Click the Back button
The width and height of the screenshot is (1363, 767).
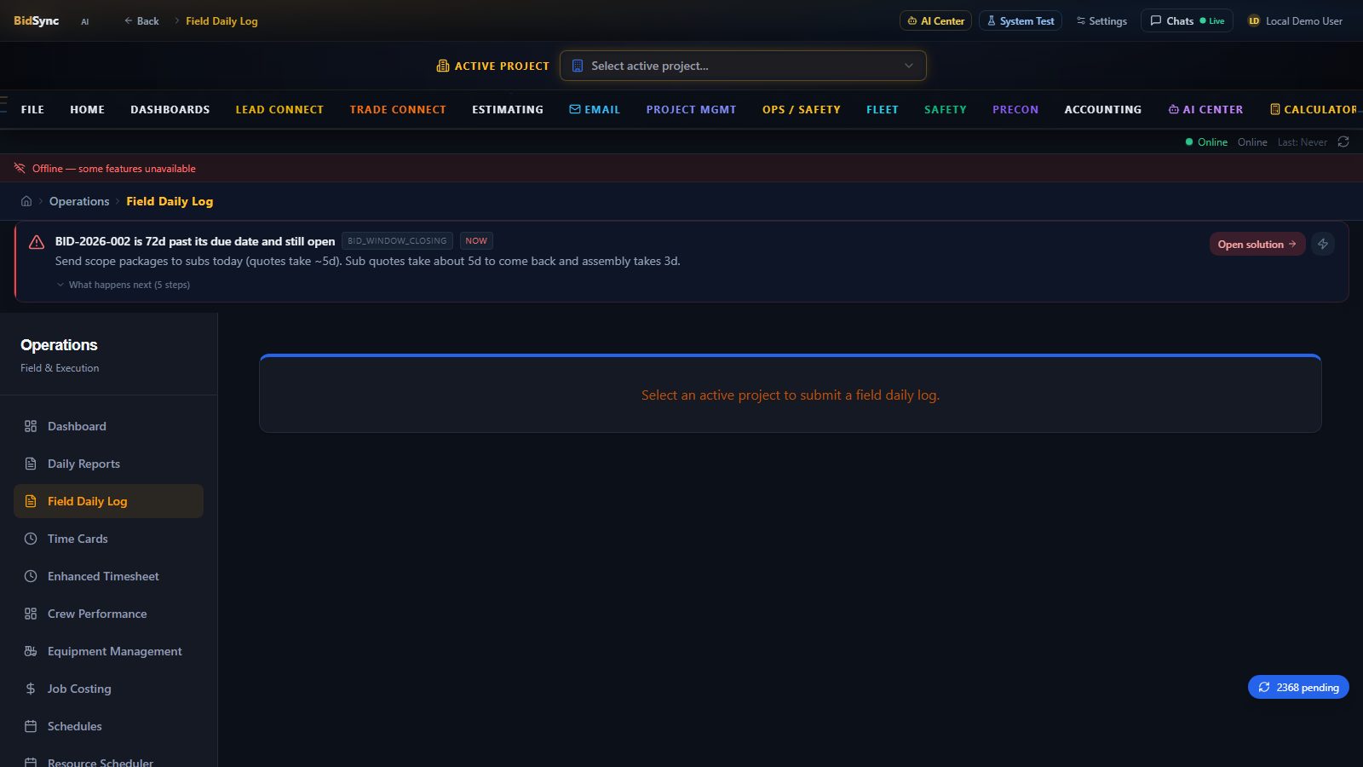(141, 20)
